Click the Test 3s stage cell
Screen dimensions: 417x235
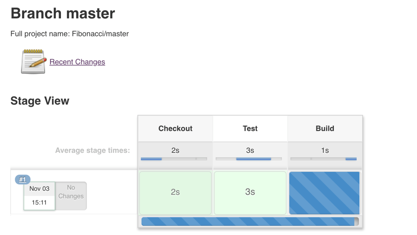point(250,193)
